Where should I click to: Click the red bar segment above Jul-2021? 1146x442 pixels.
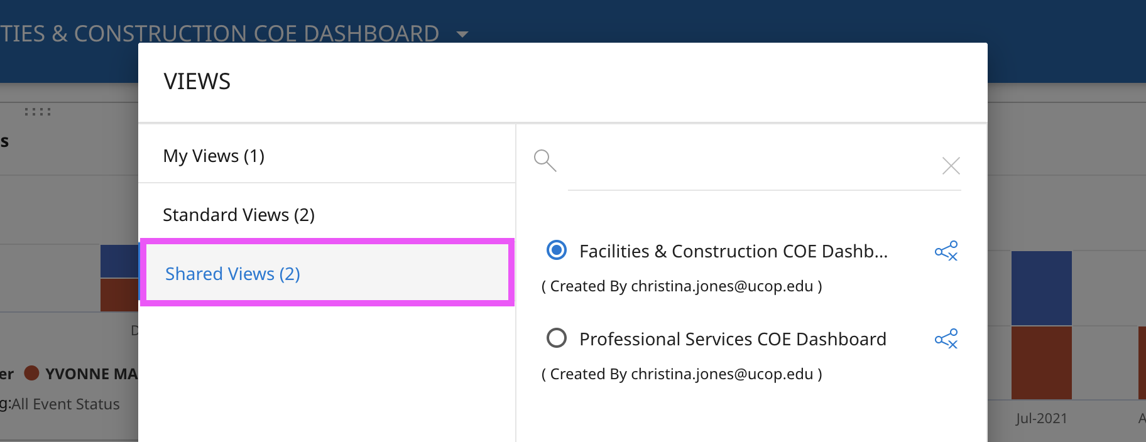click(x=1041, y=362)
